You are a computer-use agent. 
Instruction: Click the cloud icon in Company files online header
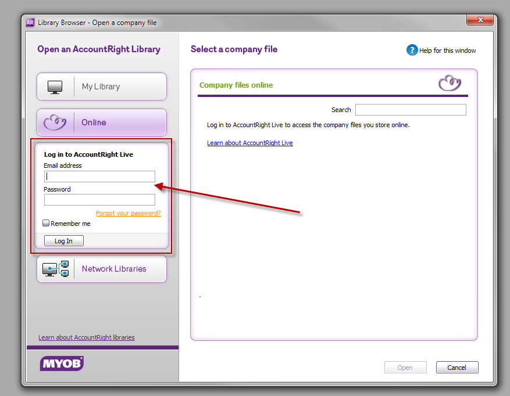click(x=450, y=83)
